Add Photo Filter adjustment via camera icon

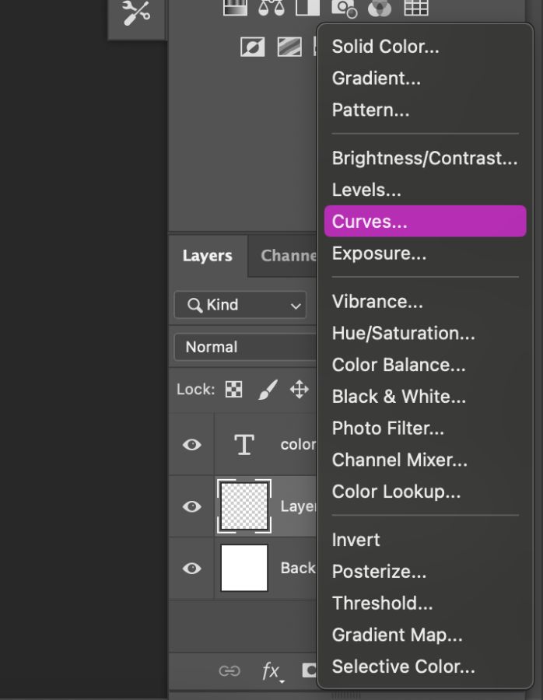pos(344,8)
